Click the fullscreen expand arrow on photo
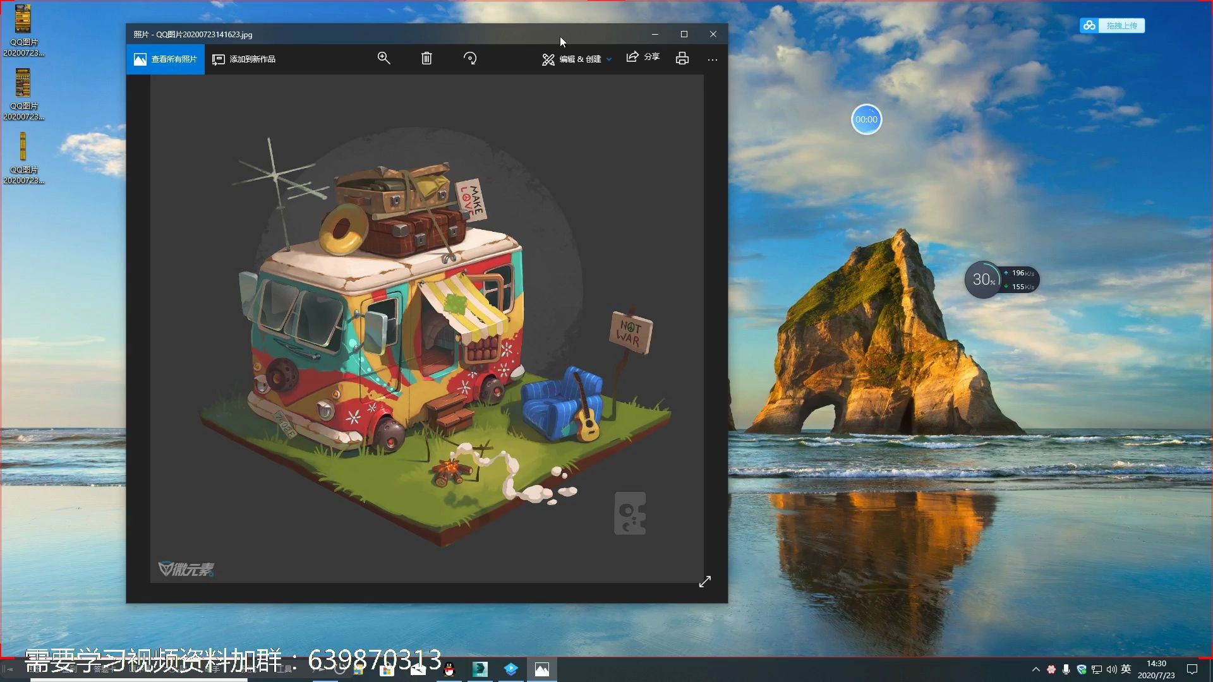 coord(706,582)
